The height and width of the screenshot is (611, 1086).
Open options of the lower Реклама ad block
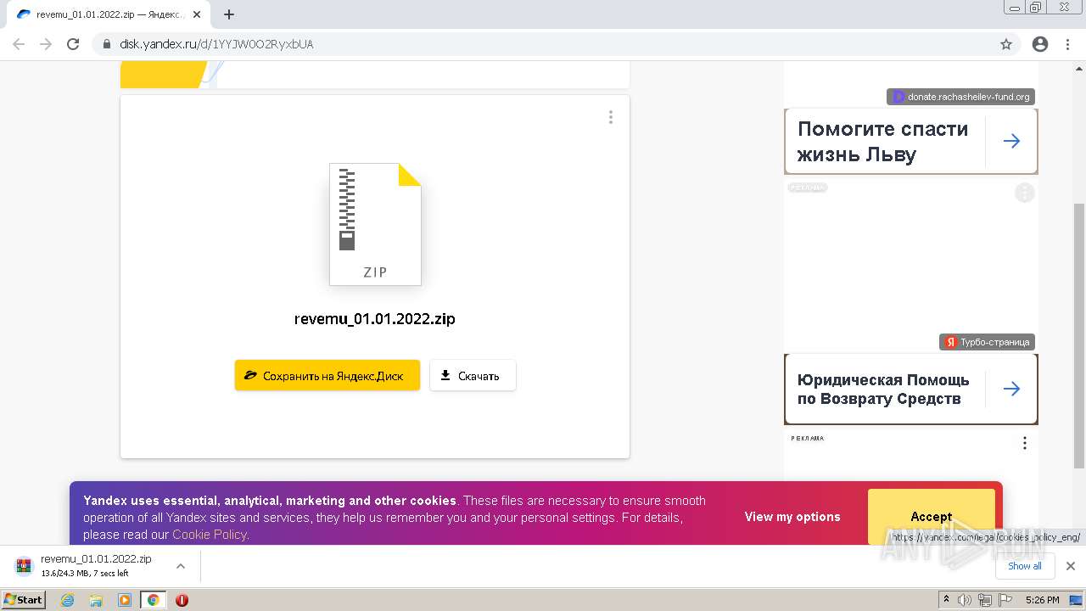(1025, 443)
